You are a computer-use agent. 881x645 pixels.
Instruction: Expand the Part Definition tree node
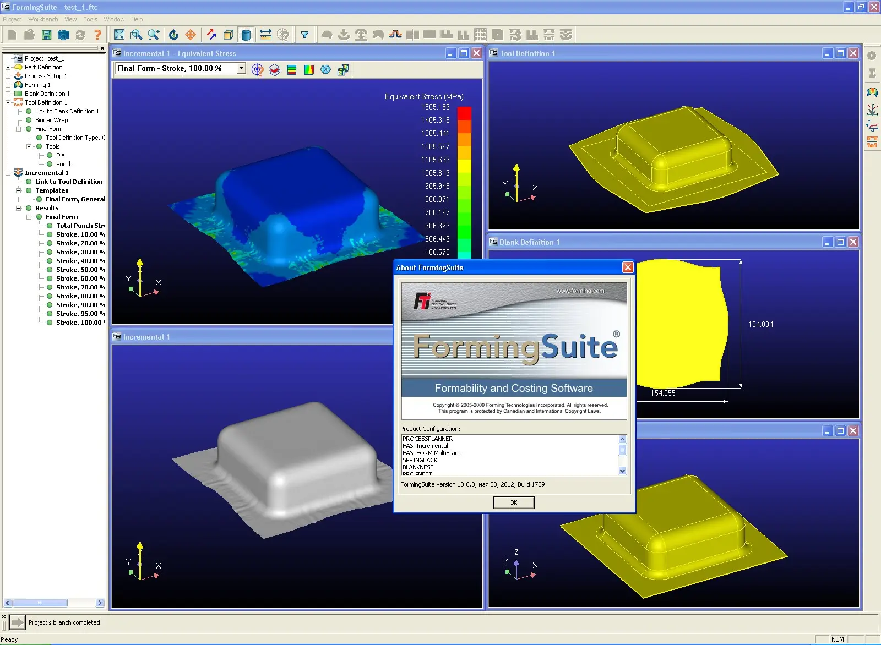point(8,67)
